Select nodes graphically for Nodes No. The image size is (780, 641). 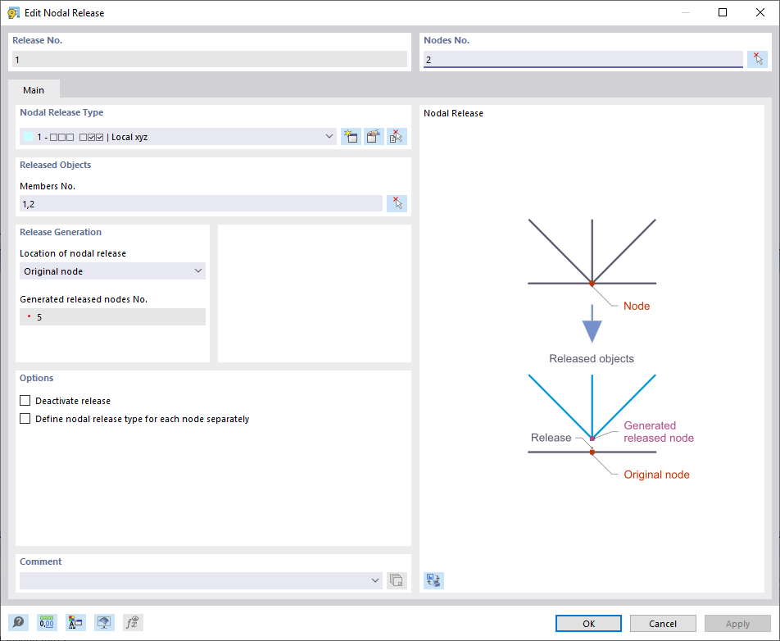(758, 58)
